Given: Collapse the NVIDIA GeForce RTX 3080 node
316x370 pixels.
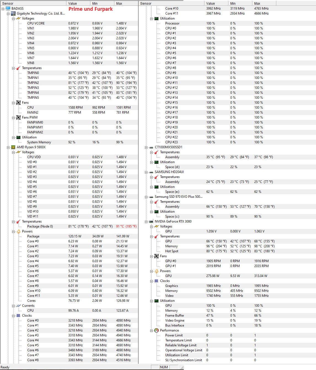Looking at the screenshot, I should 146,222.
